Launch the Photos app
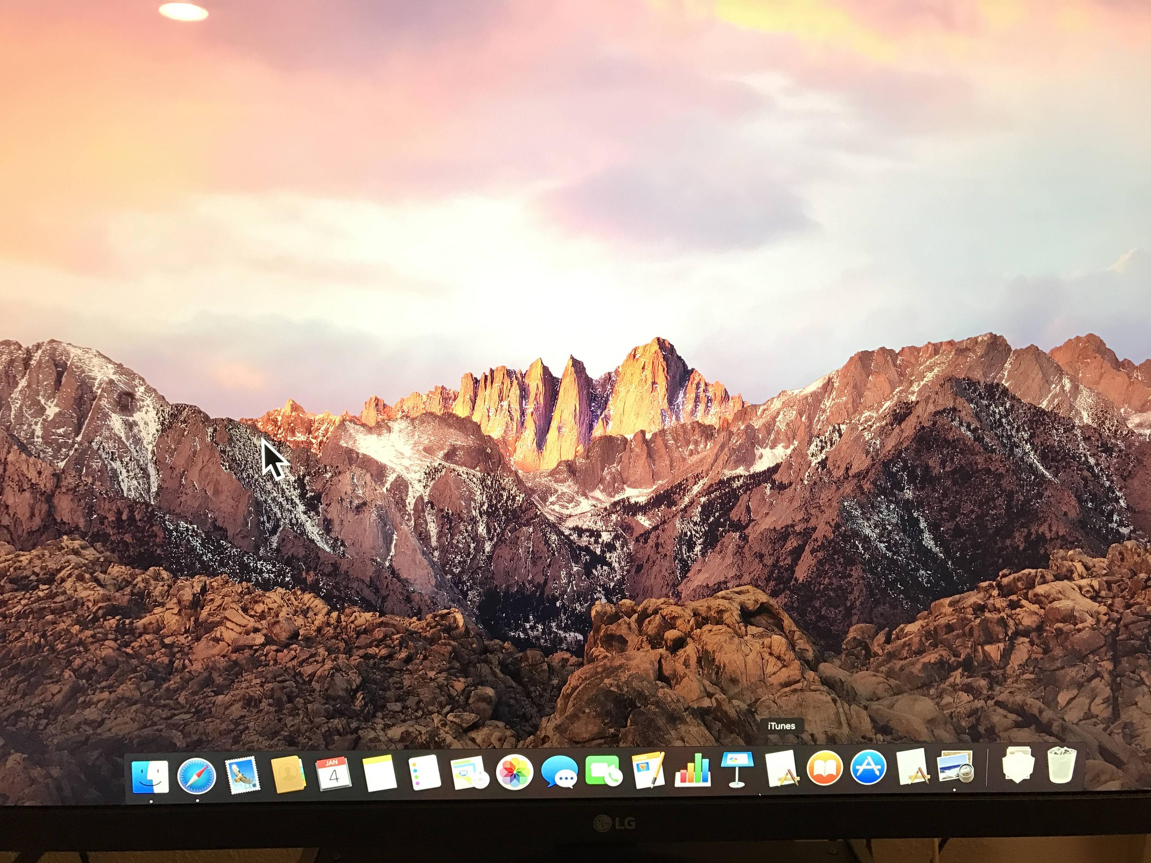Screen dimensions: 1151x863 point(514,771)
